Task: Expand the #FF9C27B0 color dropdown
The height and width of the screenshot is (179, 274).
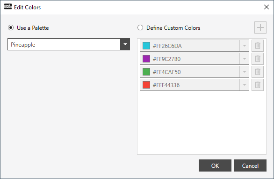Action: click(244, 59)
